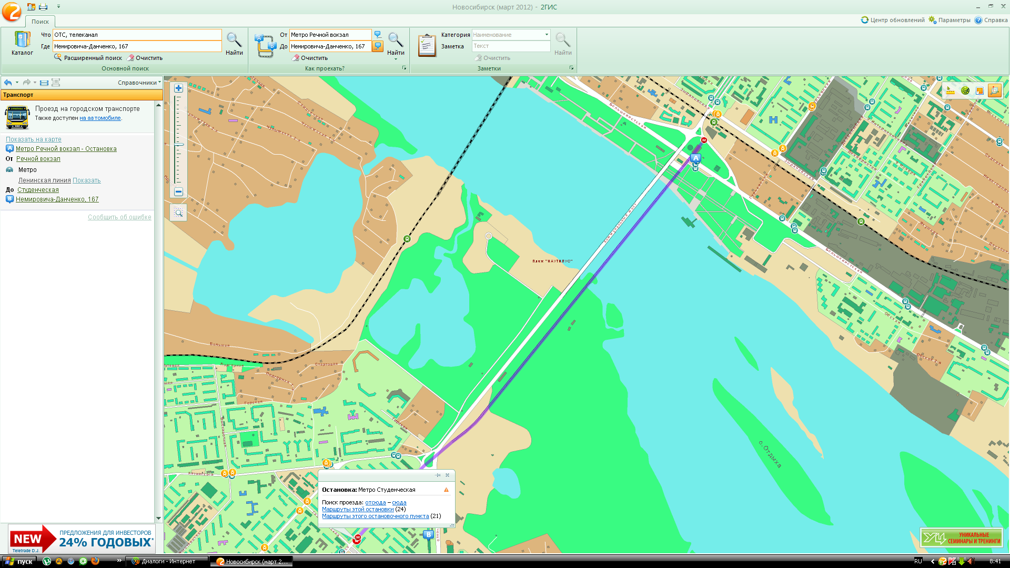Close the Метро Студенческая popup
The image size is (1010, 568).
448,475
